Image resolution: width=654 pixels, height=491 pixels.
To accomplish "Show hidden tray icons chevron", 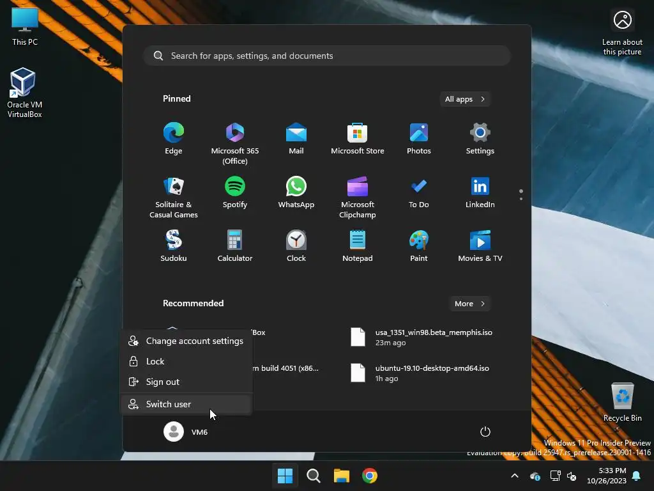I will click(x=515, y=476).
